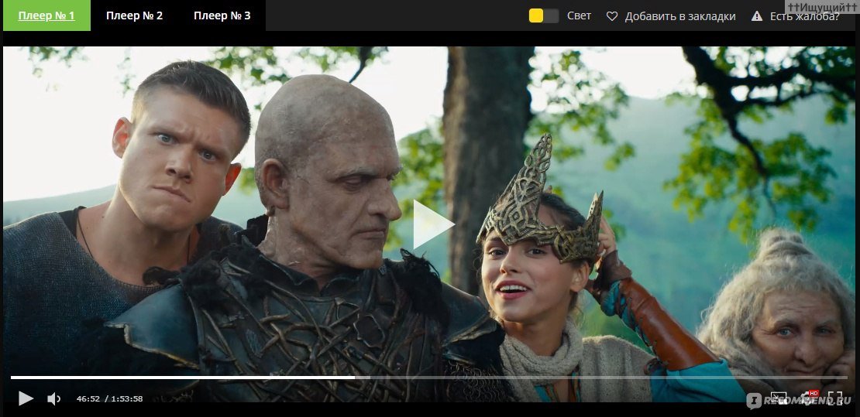Seek to the end of the played progress bar
The image size is (860, 417).
[354, 378]
